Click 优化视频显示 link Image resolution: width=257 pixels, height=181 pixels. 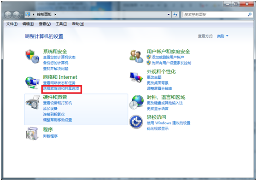coord(158,128)
